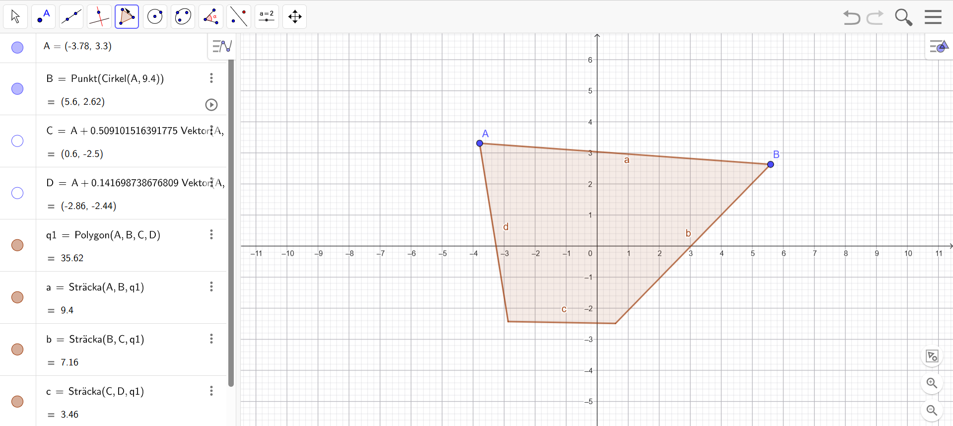The width and height of the screenshot is (953, 426).
Task: Select the Line tool
Action: [x=71, y=17]
